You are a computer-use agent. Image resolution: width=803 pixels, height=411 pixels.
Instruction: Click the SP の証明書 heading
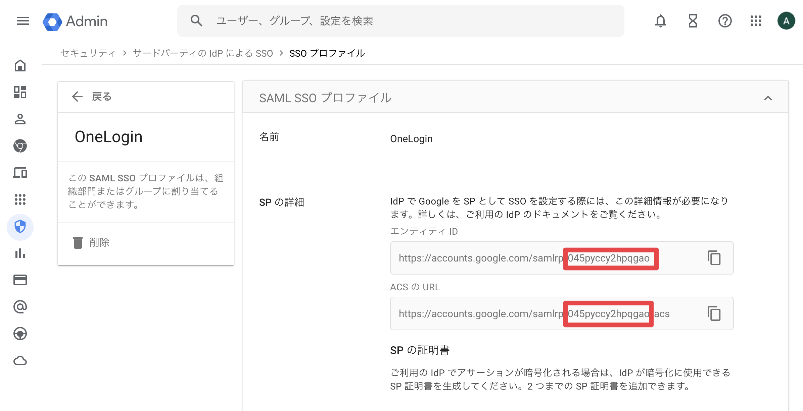[x=420, y=350]
